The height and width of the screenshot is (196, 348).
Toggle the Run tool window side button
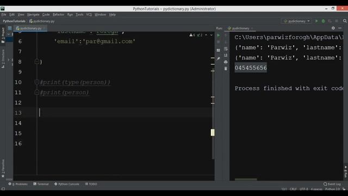(346, 171)
